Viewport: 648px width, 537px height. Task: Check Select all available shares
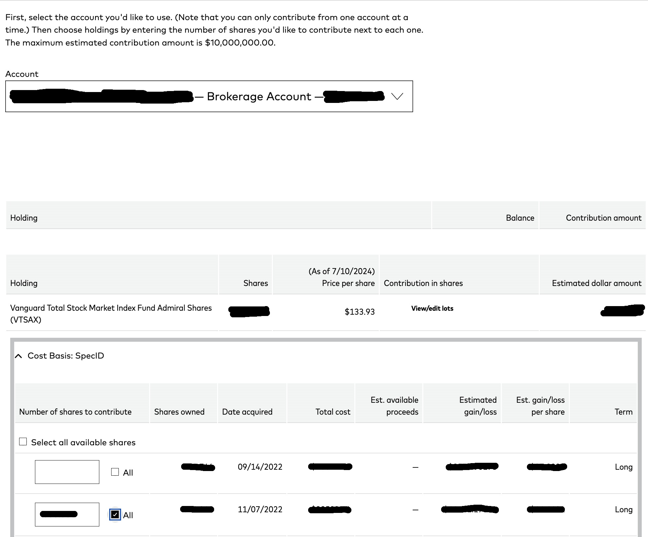point(23,442)
